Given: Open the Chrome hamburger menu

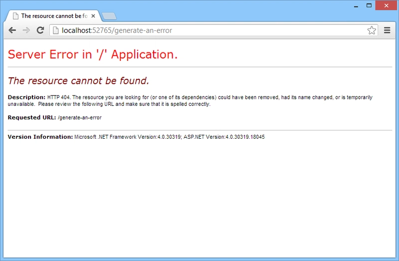Looking at the screenshot, I should coord(387,30).
